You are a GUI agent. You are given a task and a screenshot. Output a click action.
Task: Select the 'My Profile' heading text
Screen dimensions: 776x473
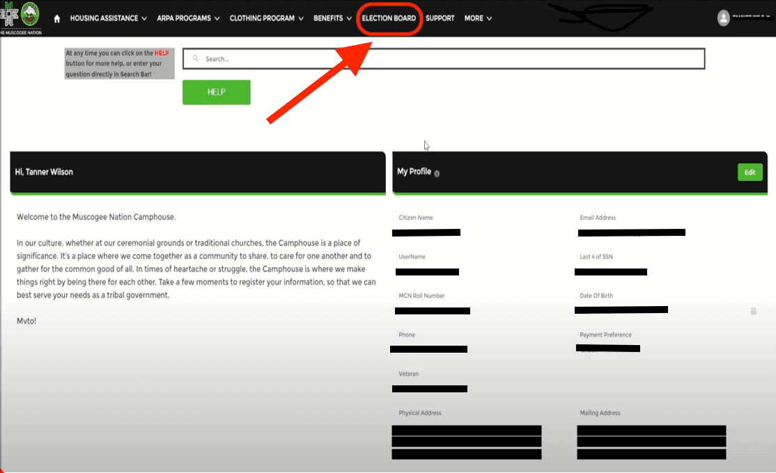click(x=414, y=172)
